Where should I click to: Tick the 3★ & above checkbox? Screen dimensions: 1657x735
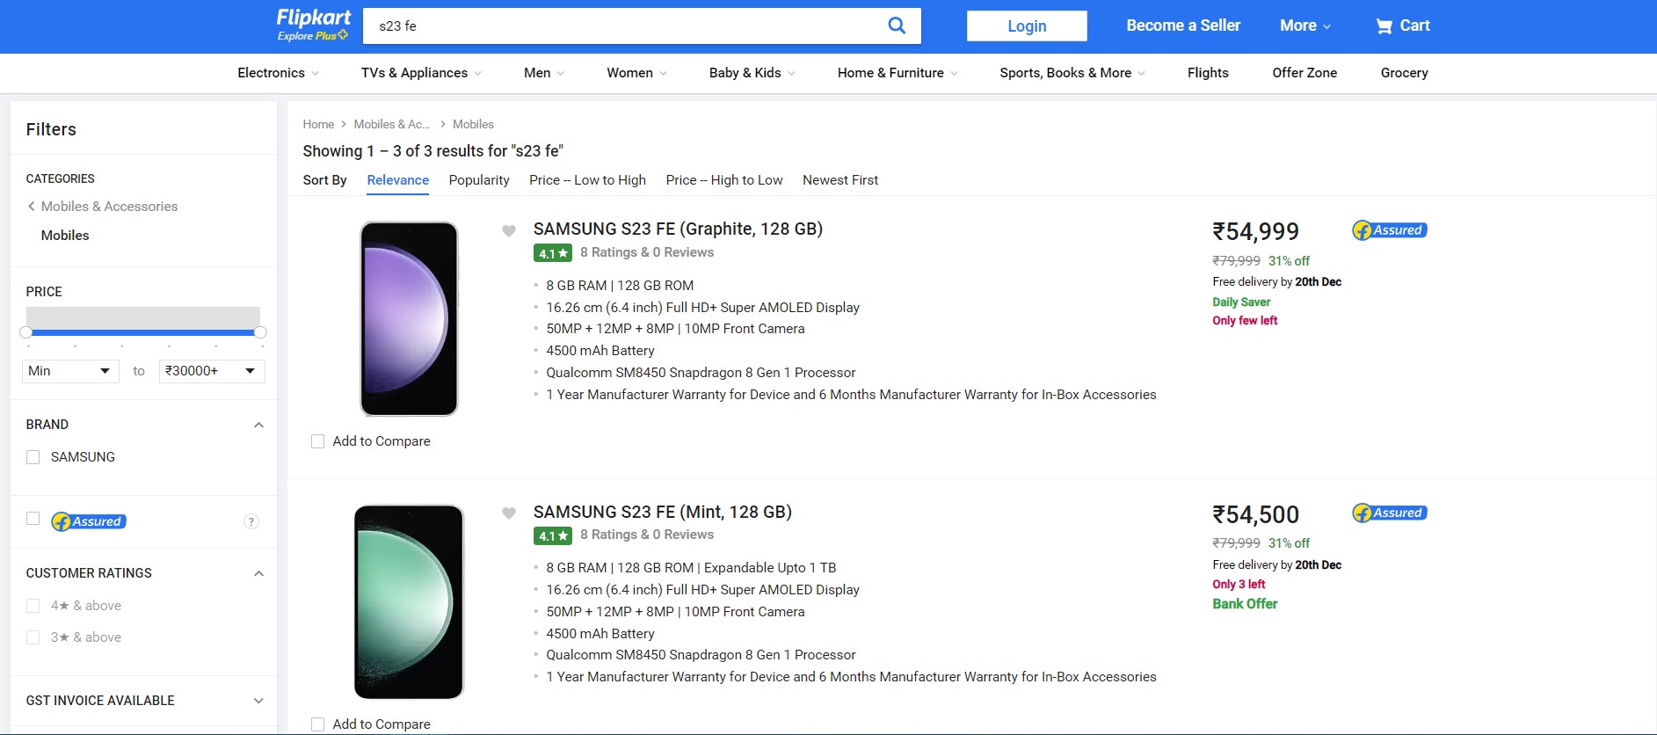click(33, 637)
